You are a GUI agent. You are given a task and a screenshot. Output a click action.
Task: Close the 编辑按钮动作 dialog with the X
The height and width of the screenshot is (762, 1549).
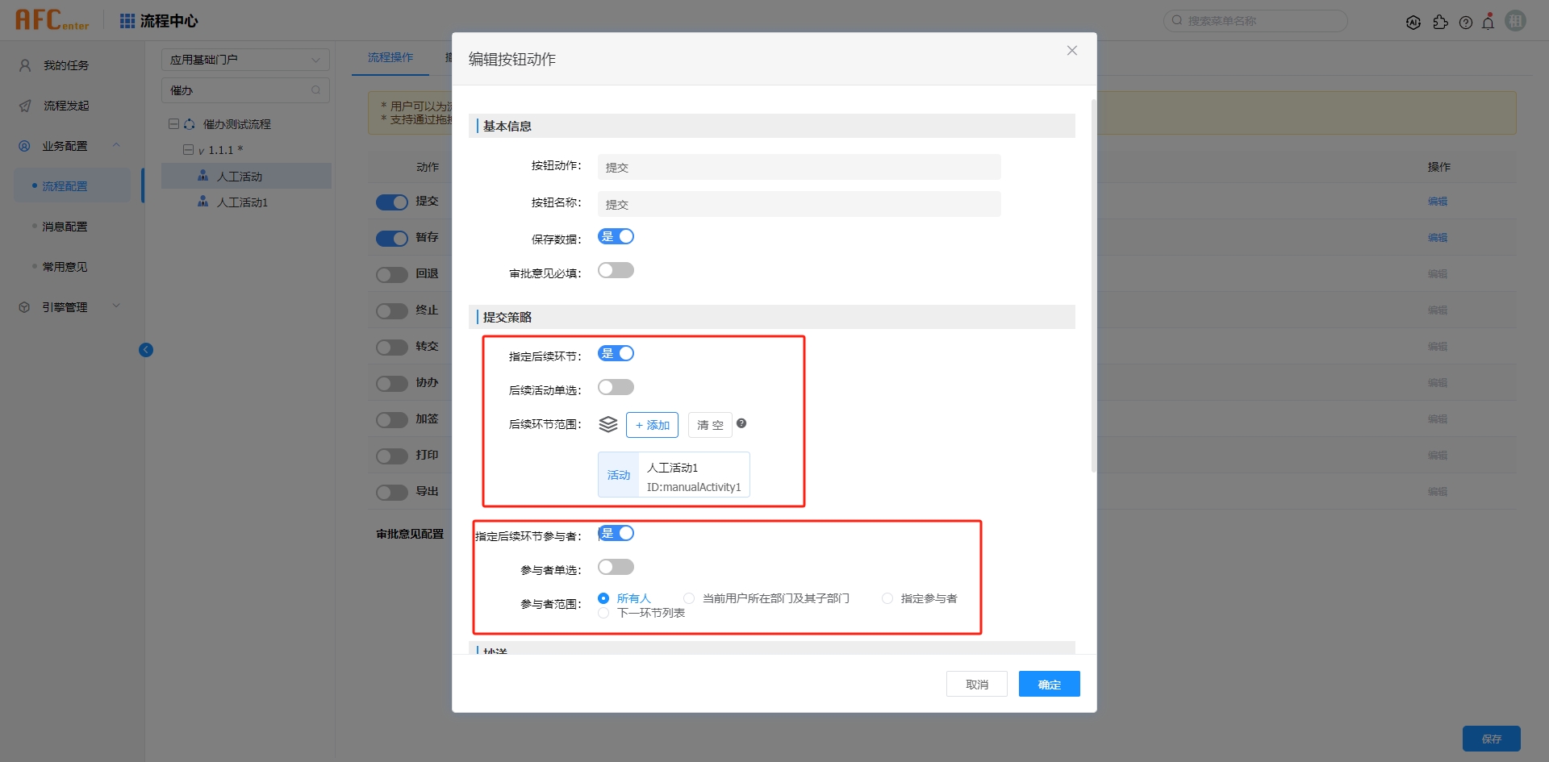1072,51
